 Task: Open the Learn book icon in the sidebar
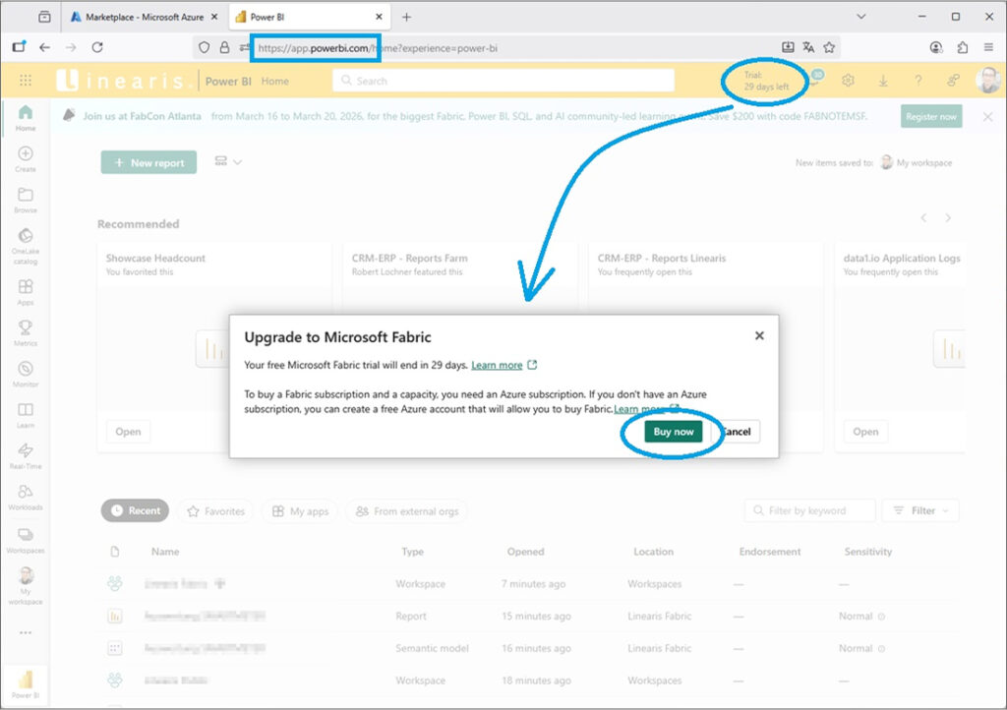[26, 415]
